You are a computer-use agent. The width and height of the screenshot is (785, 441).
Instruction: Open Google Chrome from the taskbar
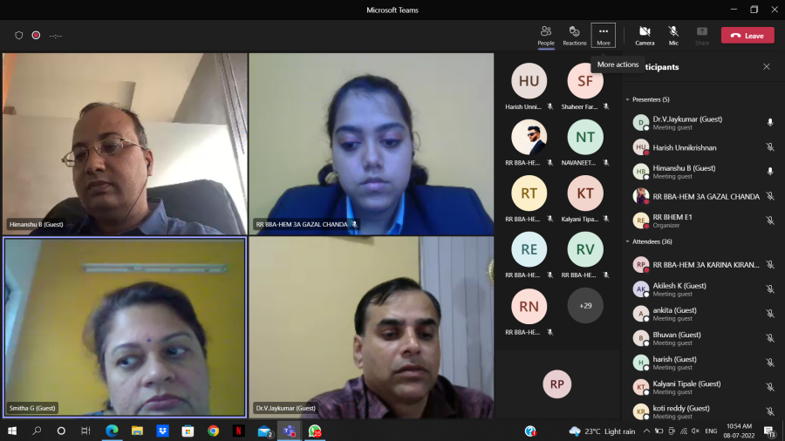point(213,431)
